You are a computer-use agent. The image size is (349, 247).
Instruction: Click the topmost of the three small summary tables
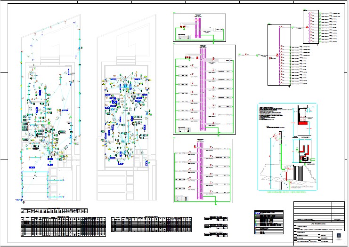pyautogui.click(x=216, y=219)
